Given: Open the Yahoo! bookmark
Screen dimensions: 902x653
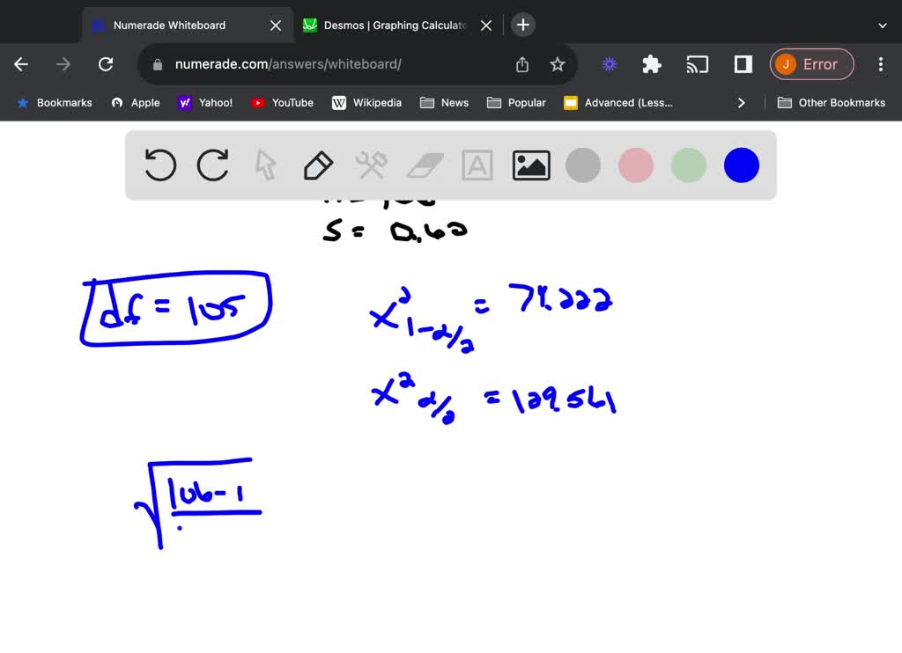Looking at the screenshot, I should tap(205, 103).
